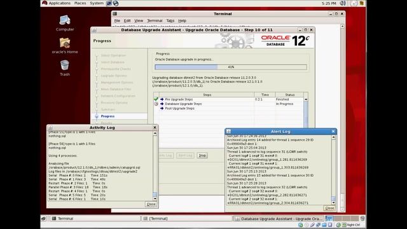This screenshot has height=229, width=407.
Task: Close the Activity Log window with X
Action: [x=155, y=127]
